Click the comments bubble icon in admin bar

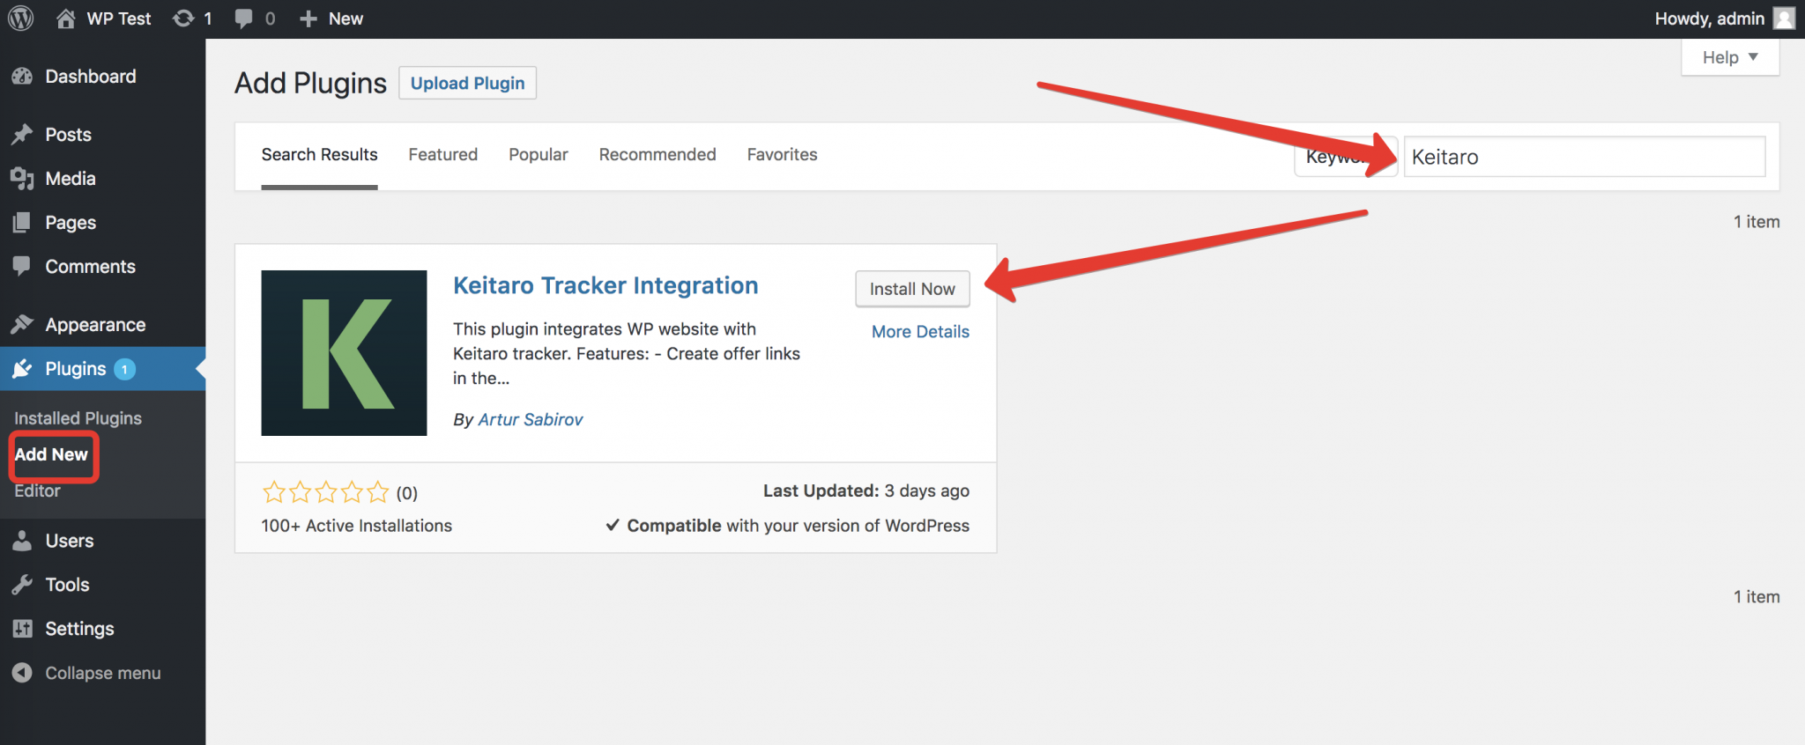[244, 18]
